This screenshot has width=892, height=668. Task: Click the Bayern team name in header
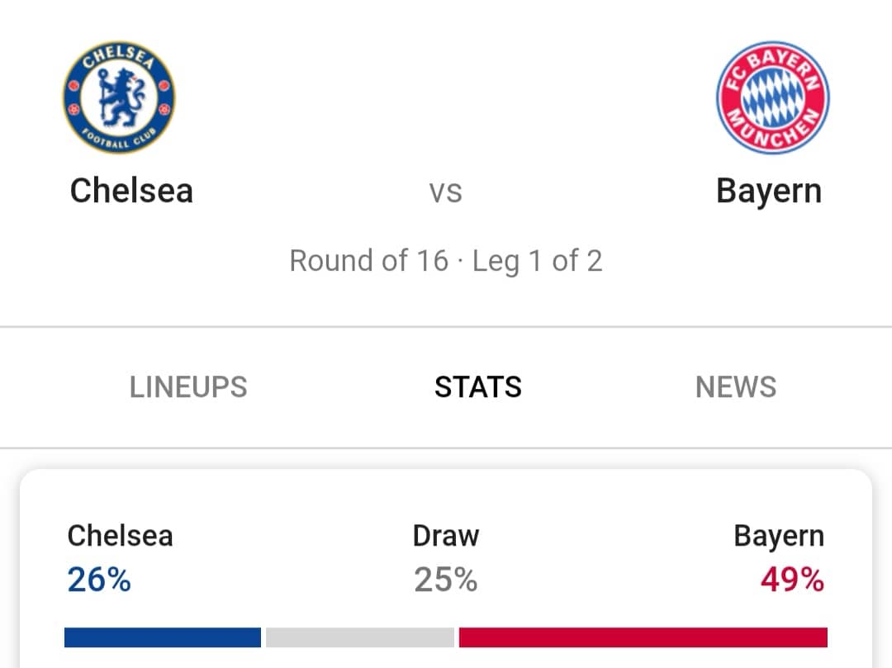[x=769, y=192]
